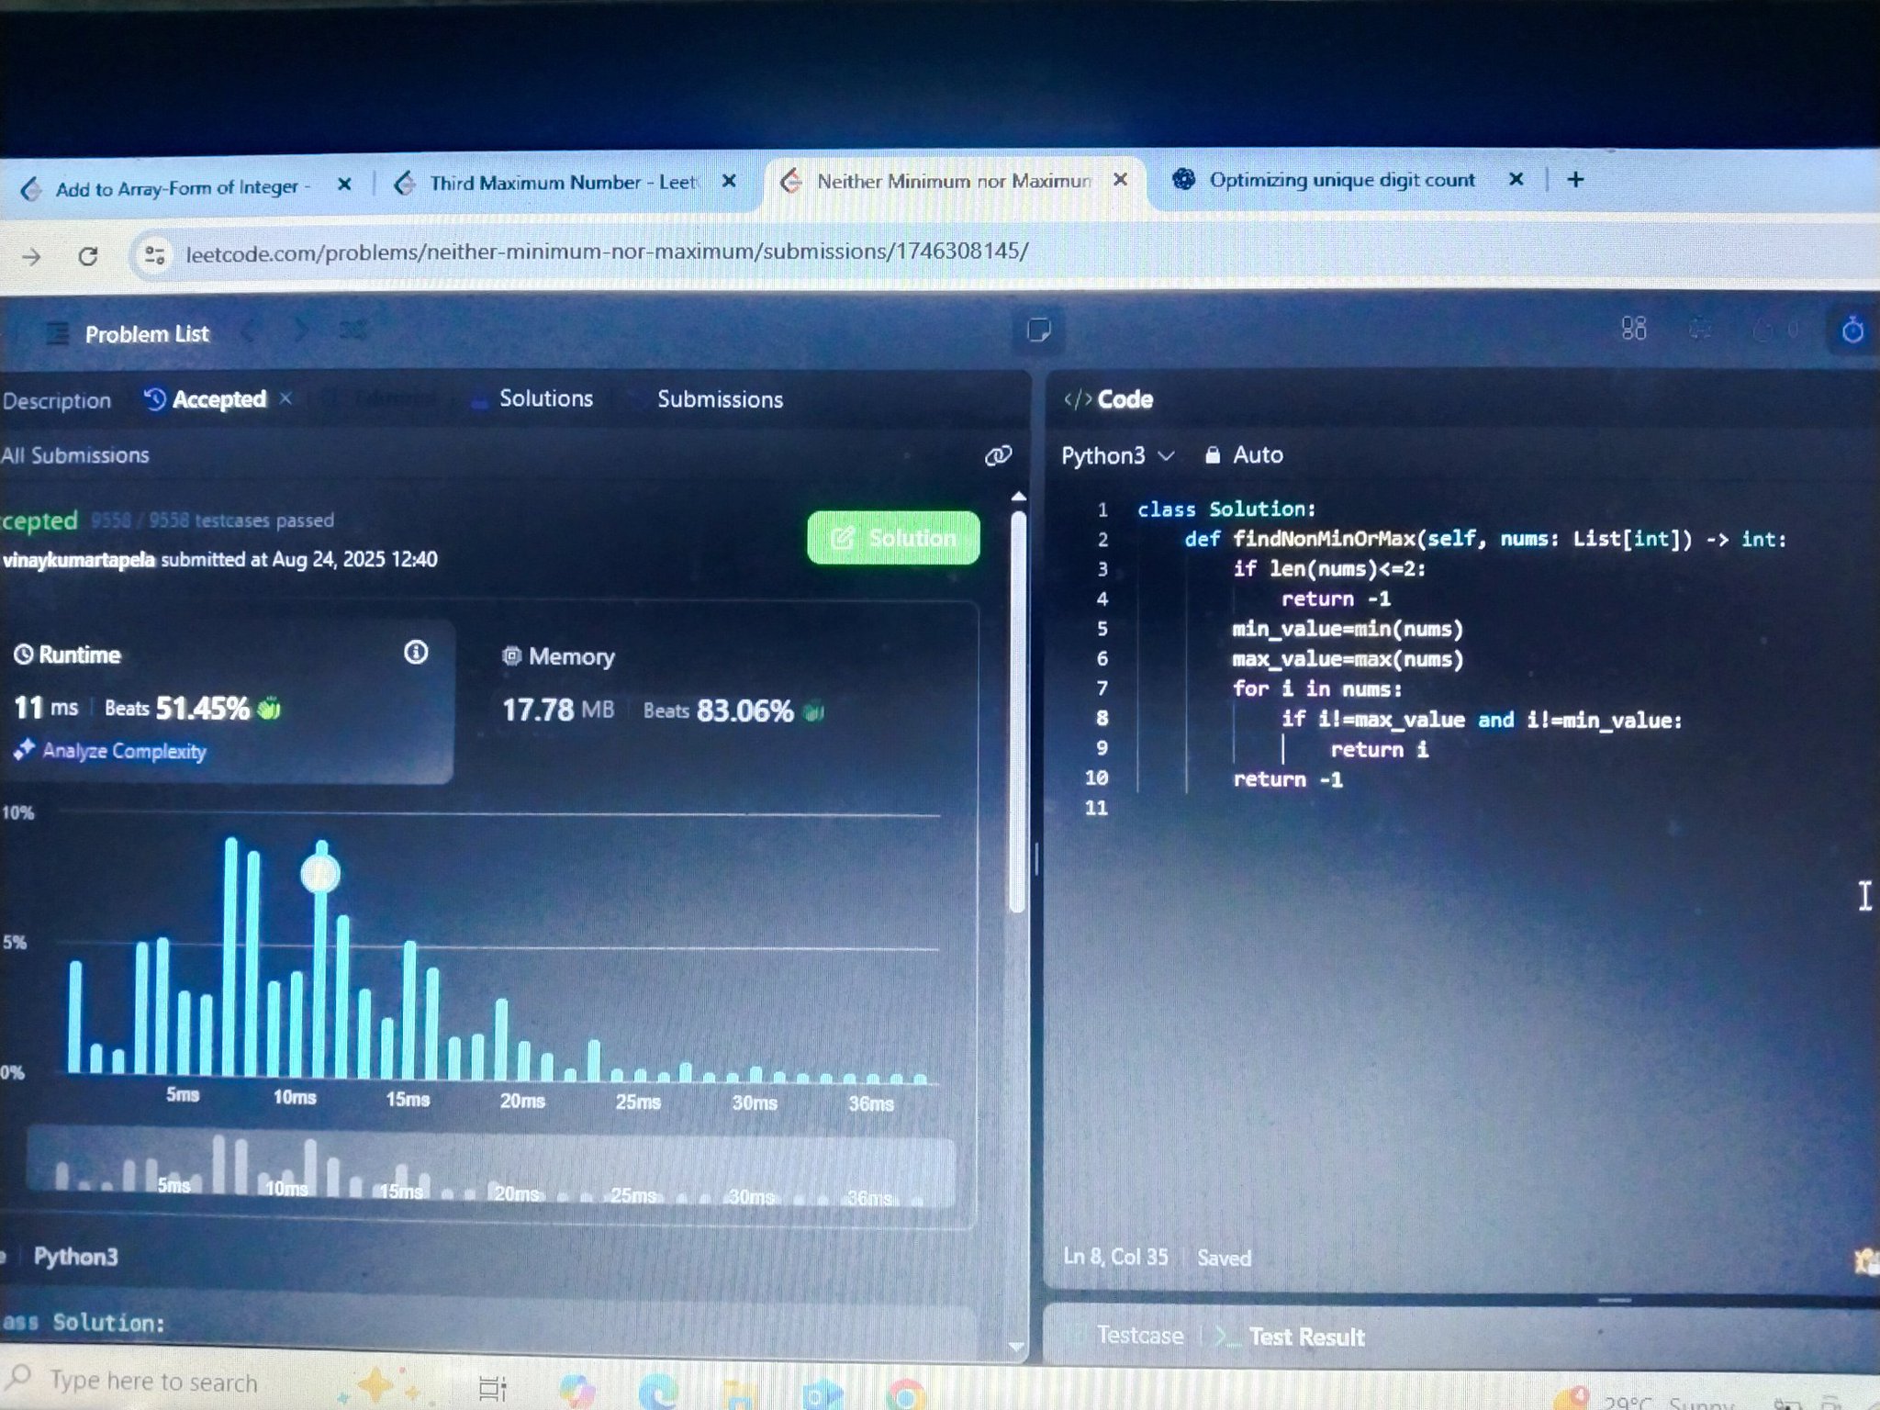Select the highlighted runtime bar marker in chart
The width and height of the screenshot is (1880, 1410).
click(x=320, y=874)
